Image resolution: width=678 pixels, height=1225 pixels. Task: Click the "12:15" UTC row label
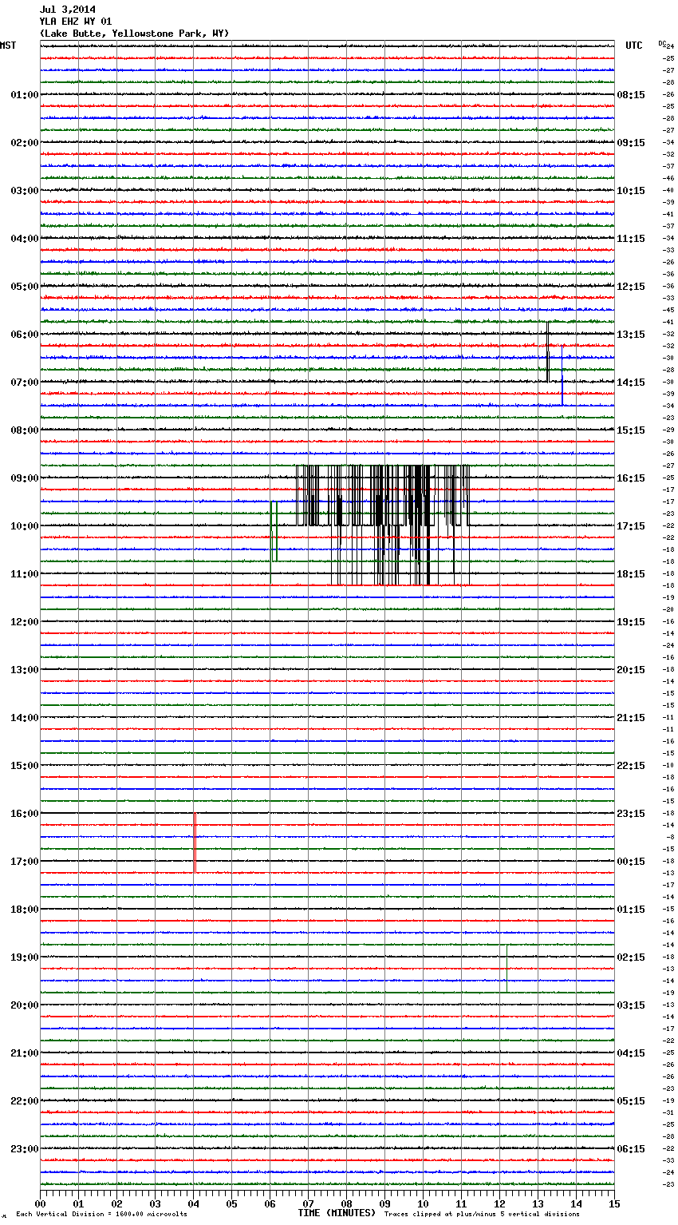[x=631, y=287]
